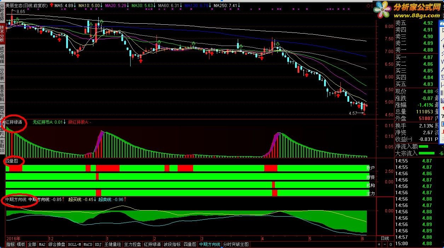The image size is (444, 248).
Task: Open the 成交明细 side tab
Action: tap(2, 55)
